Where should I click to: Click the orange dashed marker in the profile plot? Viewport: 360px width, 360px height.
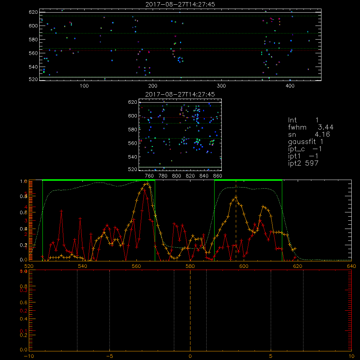tap(236, 220)
